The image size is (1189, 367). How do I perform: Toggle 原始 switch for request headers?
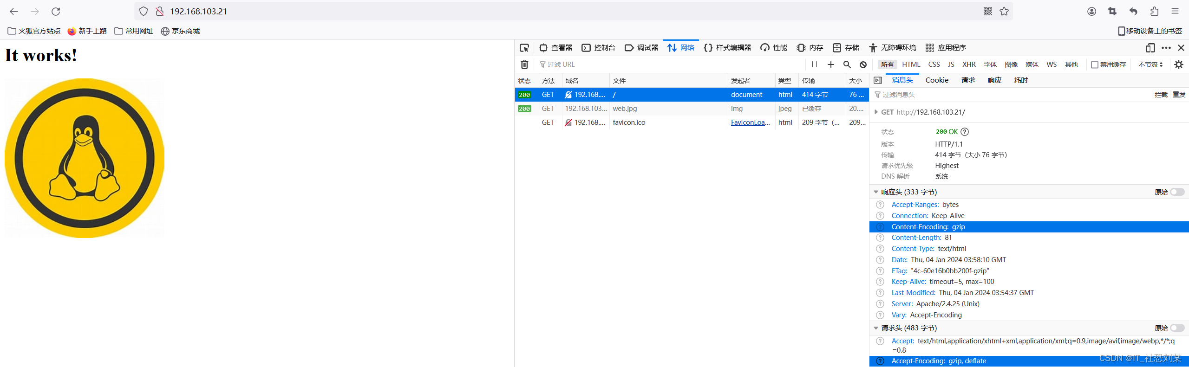[1177, 328]
